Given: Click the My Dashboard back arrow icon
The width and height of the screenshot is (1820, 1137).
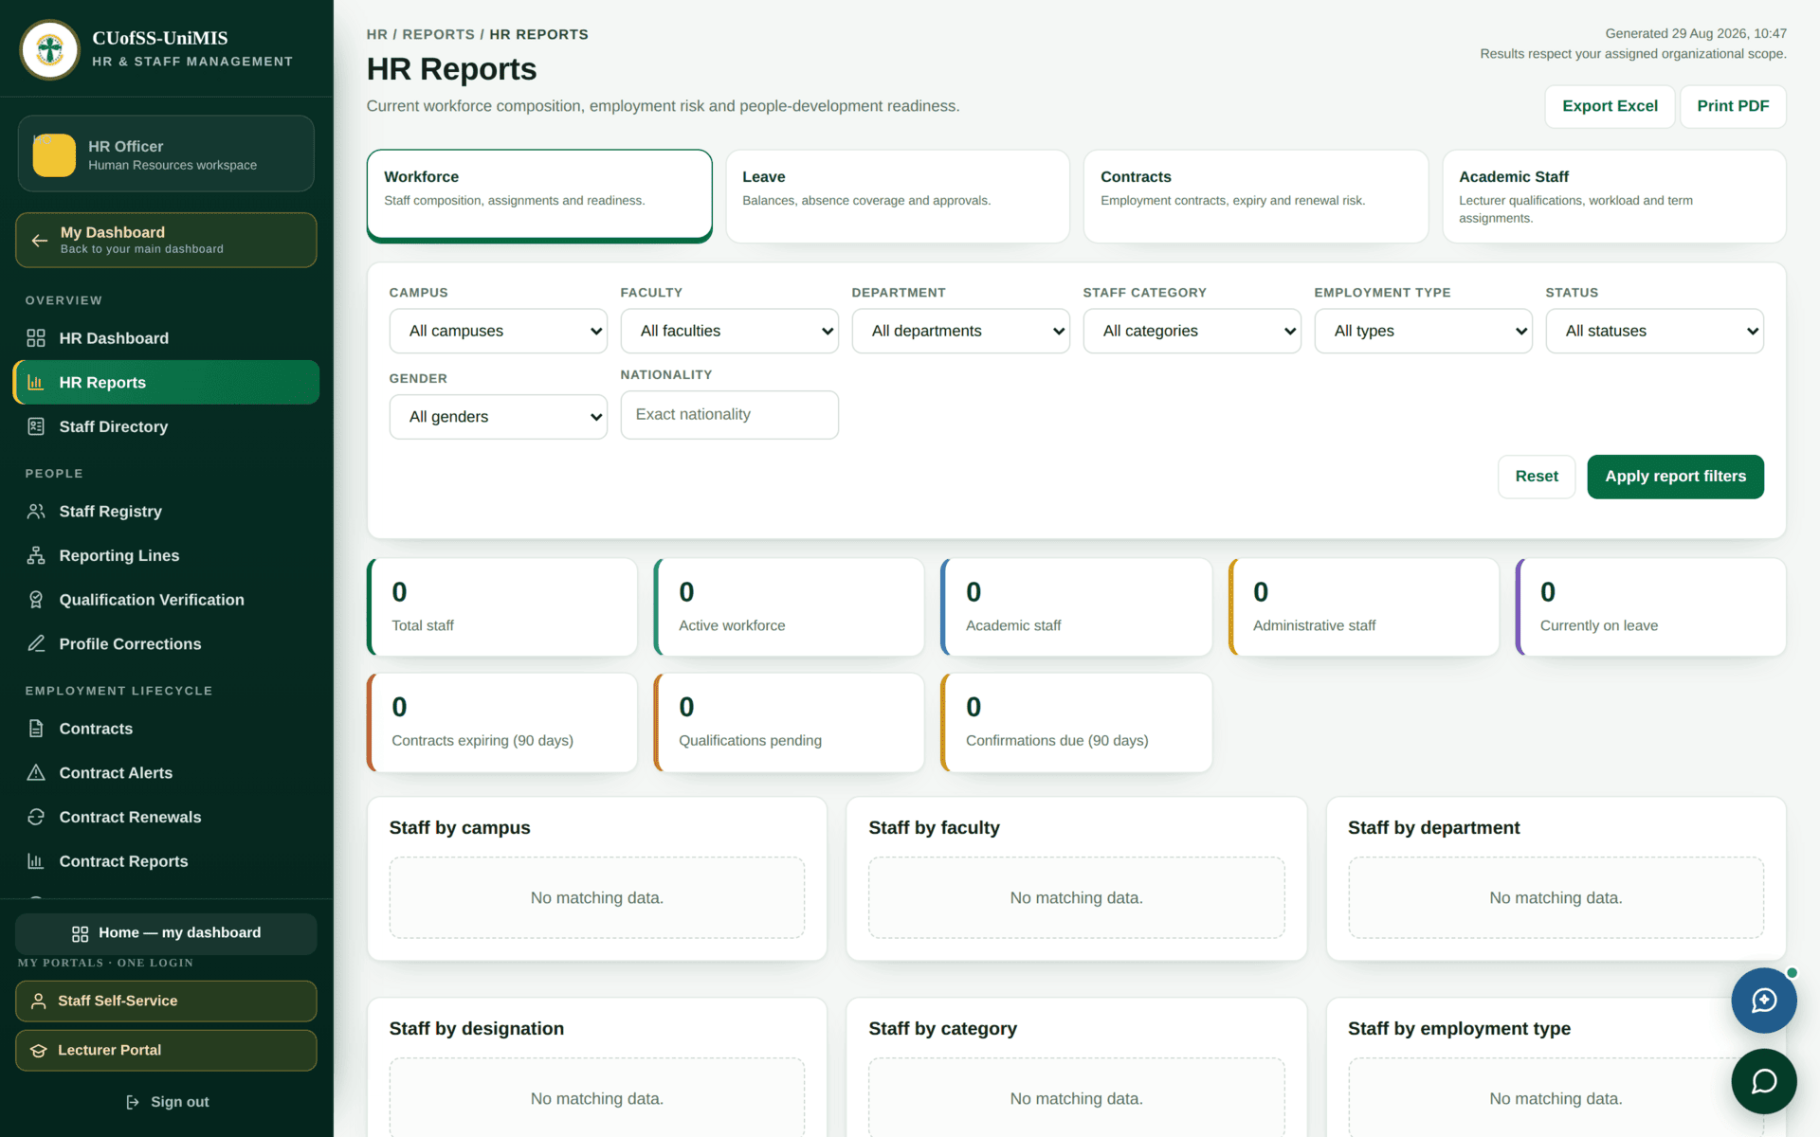Looking at the screenshot, I should pos(40,241).
